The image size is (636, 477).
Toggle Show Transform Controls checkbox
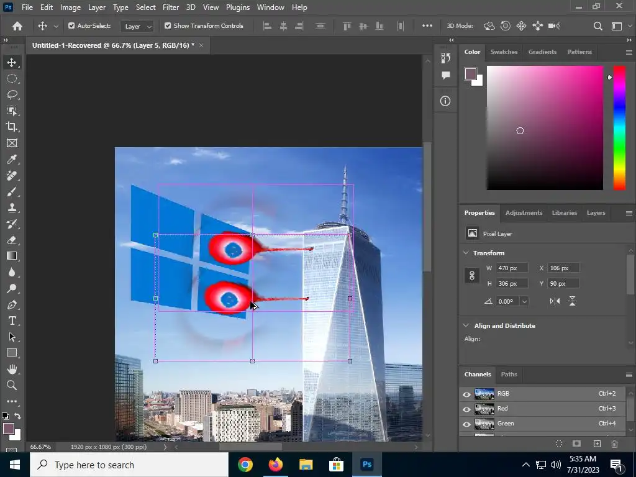point(168,25)
